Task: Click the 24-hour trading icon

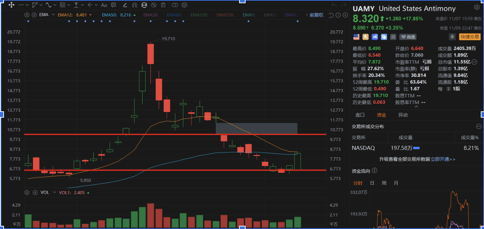Action: [x=374, y=36]
